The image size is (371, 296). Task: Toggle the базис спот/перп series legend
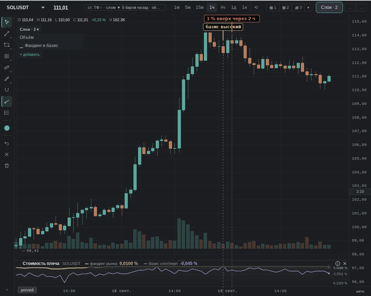click(x=170, y=264)
